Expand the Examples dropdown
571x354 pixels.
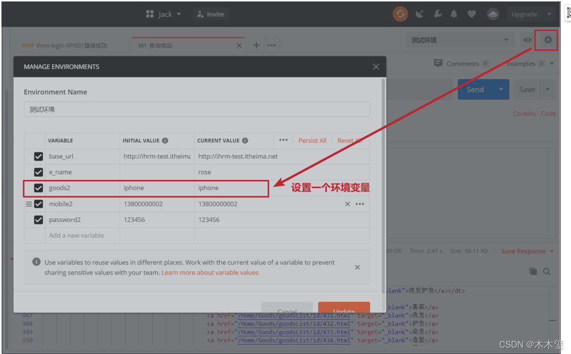pos(552,64)
